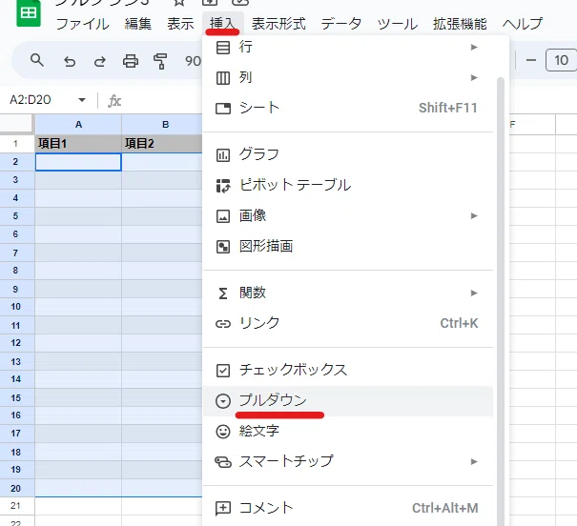The width and height of the screenshot is (577, 526).
Task: Click the zoom level showing 90
Action: 193,61
